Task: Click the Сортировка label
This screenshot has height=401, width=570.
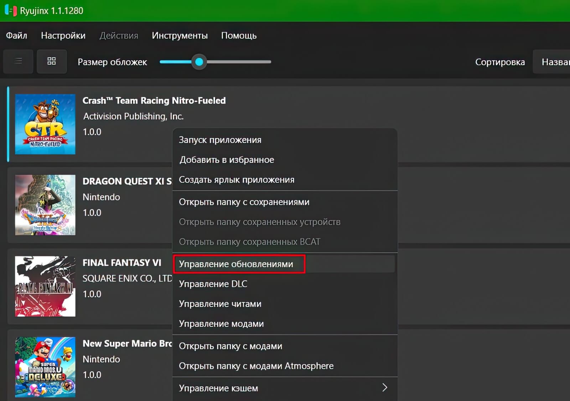Action: [x=500, y=62]
